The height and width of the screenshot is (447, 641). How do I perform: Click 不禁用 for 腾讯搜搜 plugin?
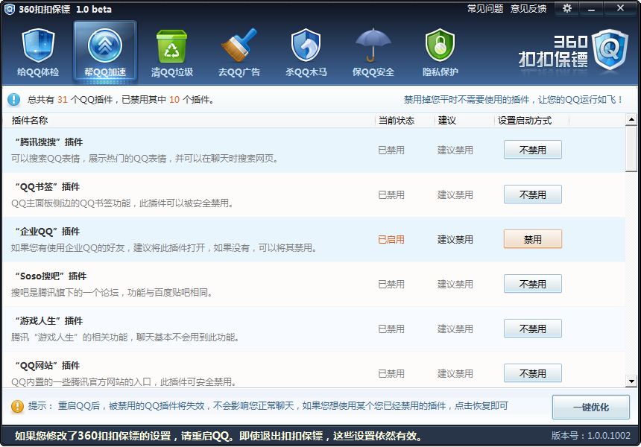533,150
